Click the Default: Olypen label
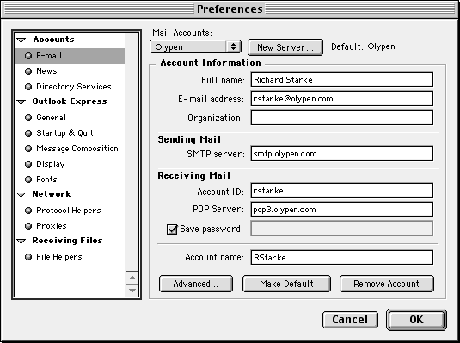460x343 pixels. click(363, 46)
